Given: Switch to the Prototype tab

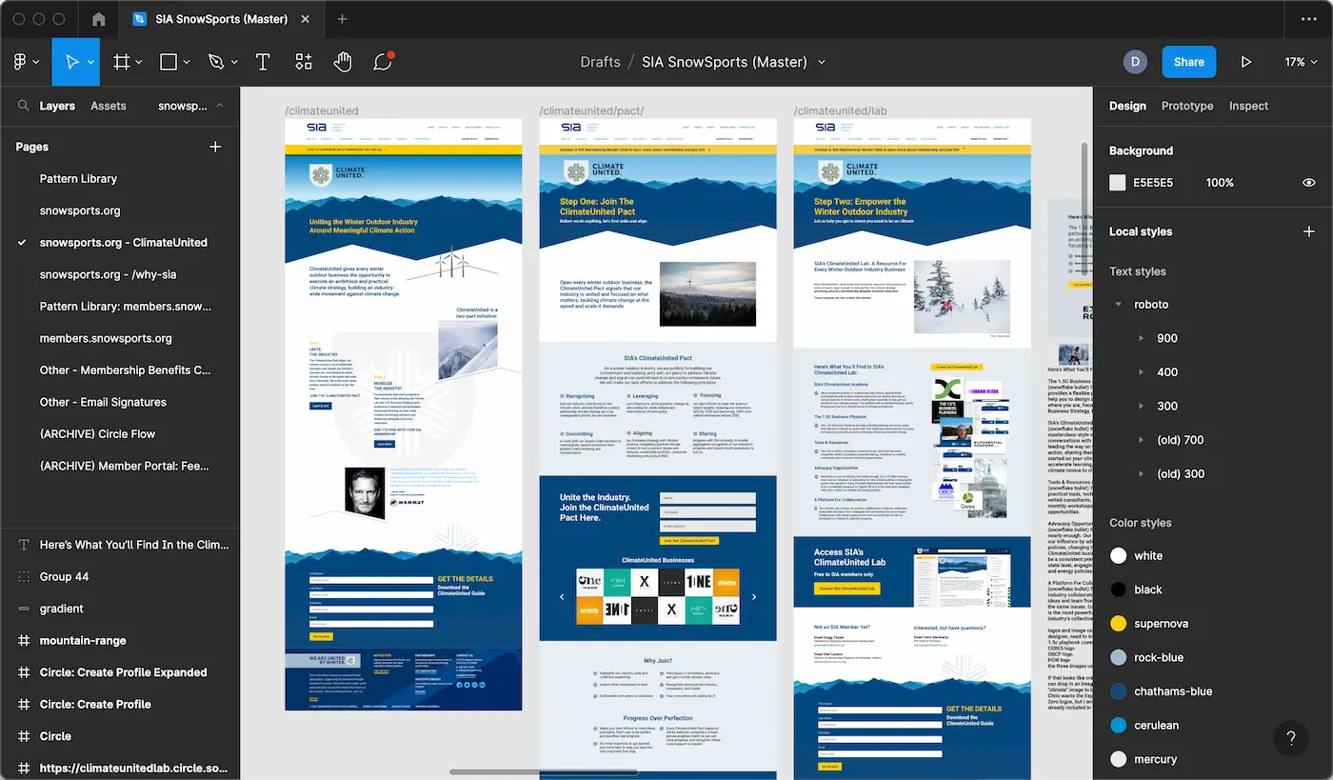Looking at the screenshot, I should click(1187, 106).
